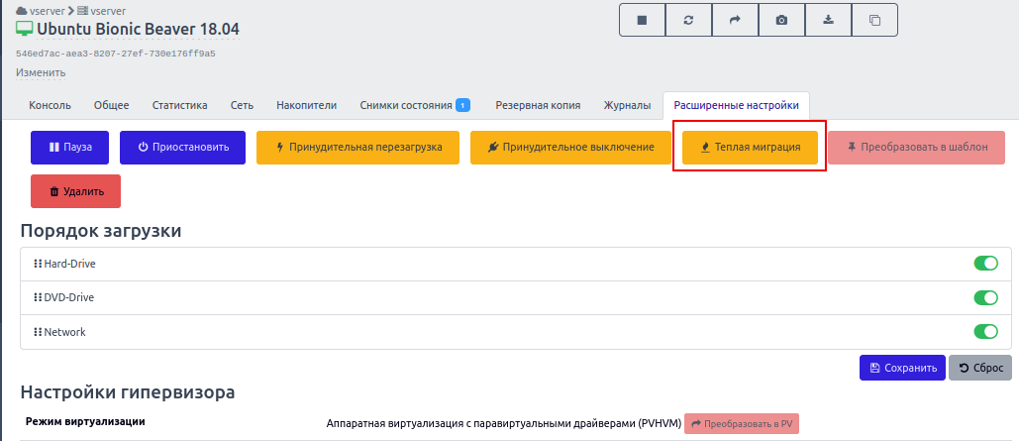Screen dimensions: 1019x441
Task: Click the first vserver breadcrumb link
Action: click(47, 11)
